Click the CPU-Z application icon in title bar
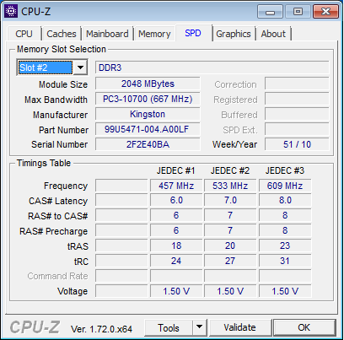This screenshot has height=340, width=344. pyautogui.click(x=11, y=11)
